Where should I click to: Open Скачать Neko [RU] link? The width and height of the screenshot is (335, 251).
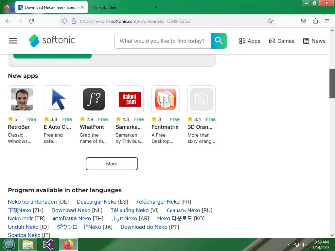click(x=183, y=210)
